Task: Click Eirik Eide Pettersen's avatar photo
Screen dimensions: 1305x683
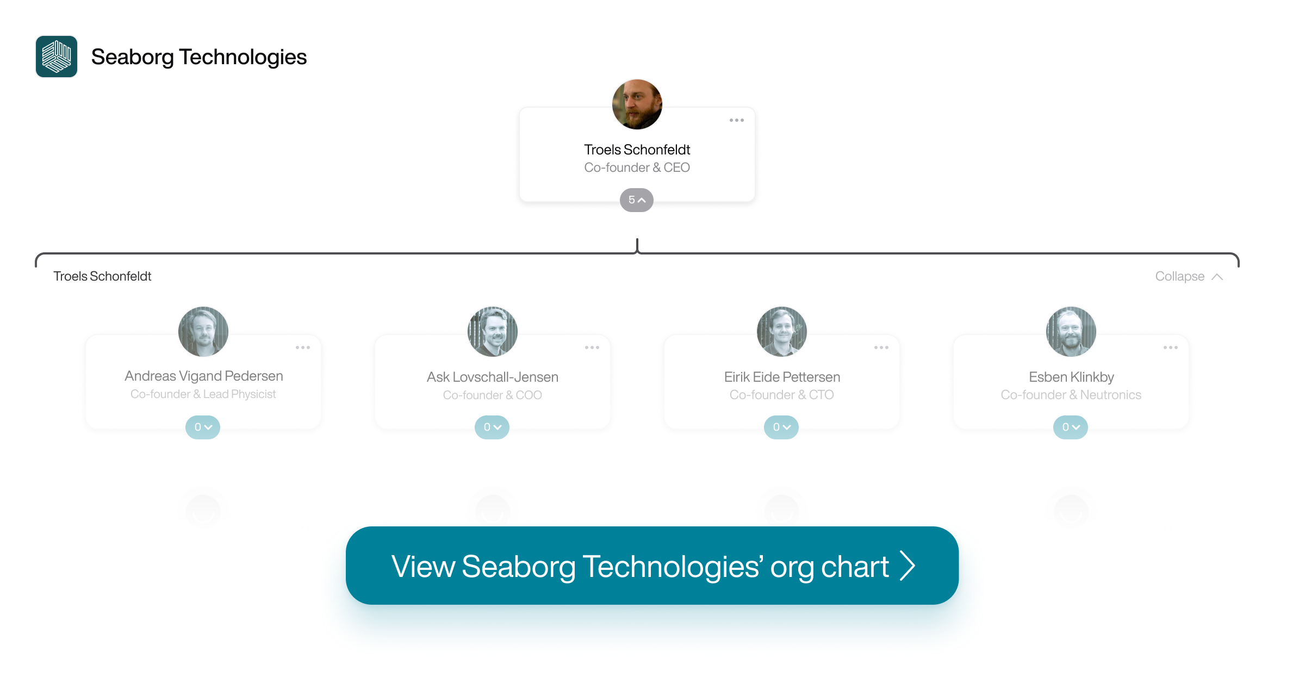Action: (x=782, y=332)
